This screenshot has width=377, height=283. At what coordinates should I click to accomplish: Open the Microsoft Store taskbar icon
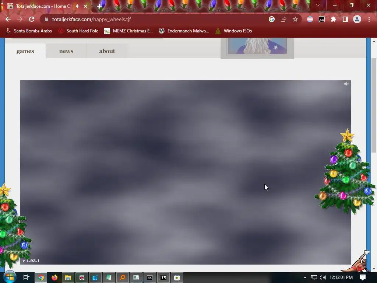coord(177,277)
